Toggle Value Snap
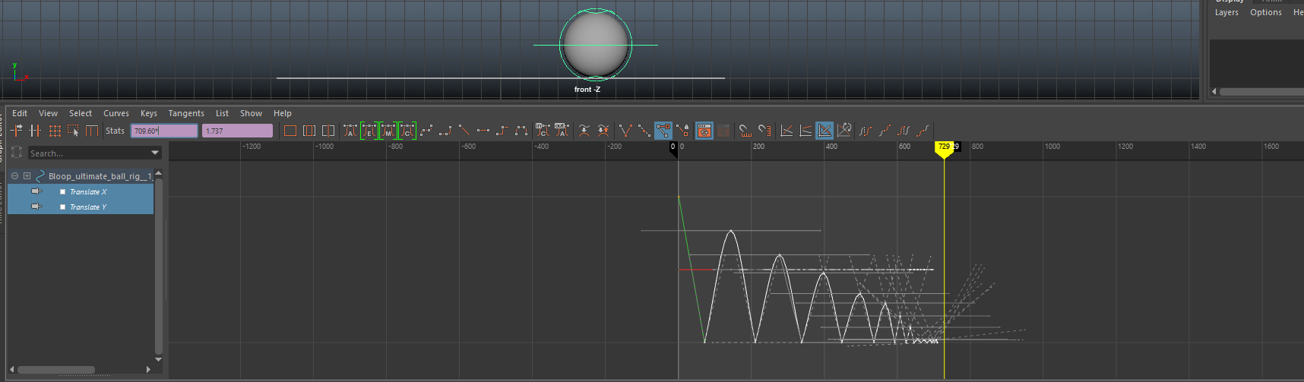1304x382 pixels. pyautogui.click(x=764, y=131)
